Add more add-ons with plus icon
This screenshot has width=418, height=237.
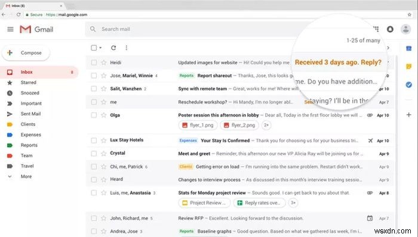(x=408, y=115)
